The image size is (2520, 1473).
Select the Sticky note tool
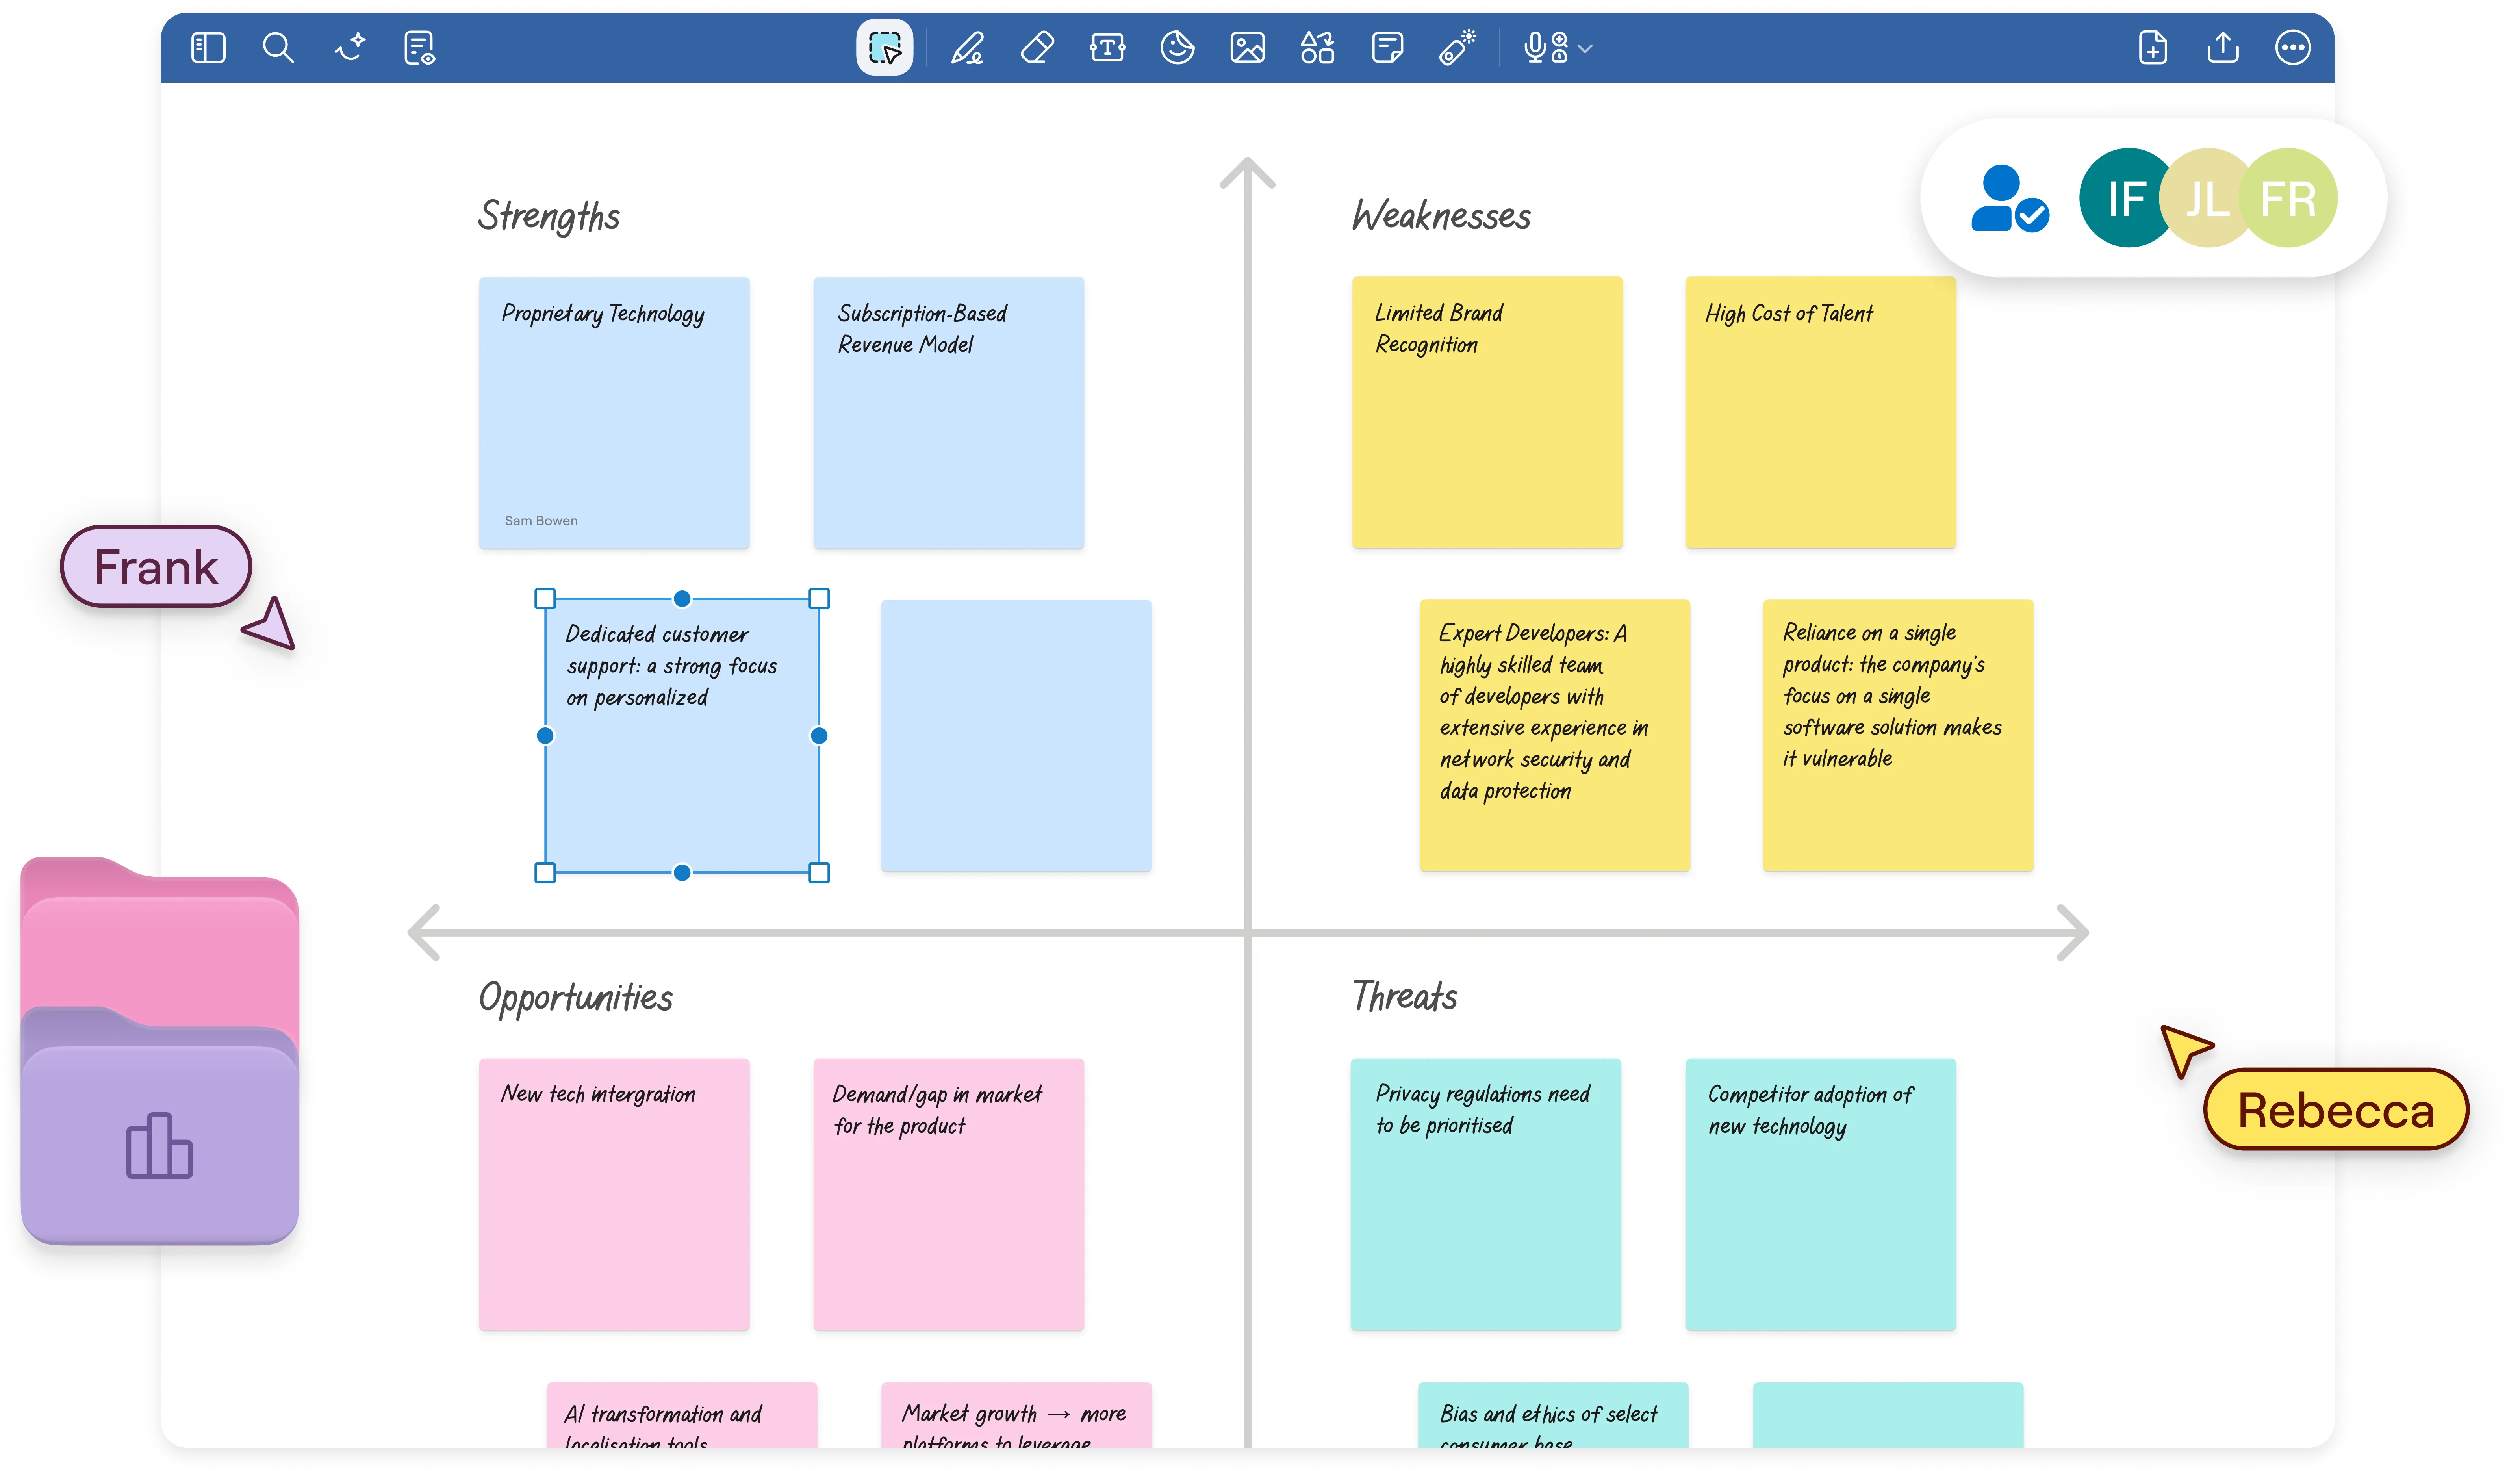[x=1387, y=47]
